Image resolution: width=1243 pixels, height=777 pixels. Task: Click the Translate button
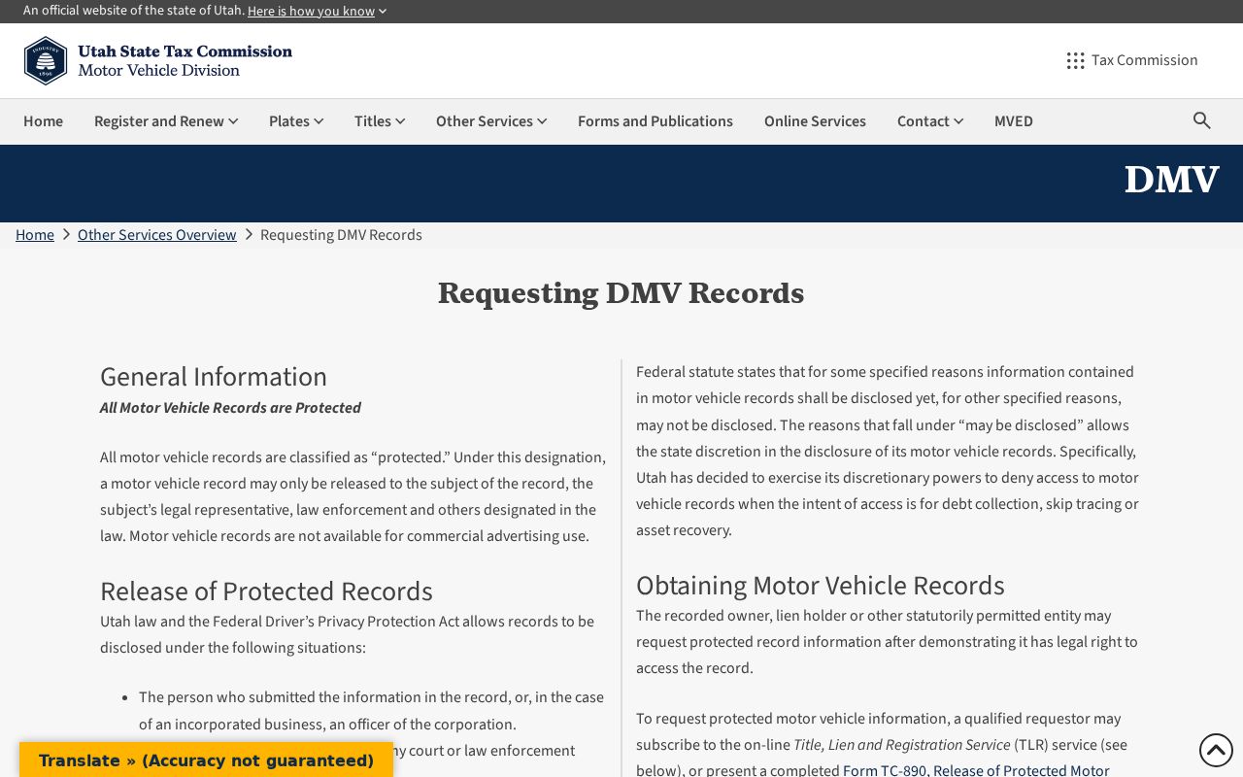point(206,760)
